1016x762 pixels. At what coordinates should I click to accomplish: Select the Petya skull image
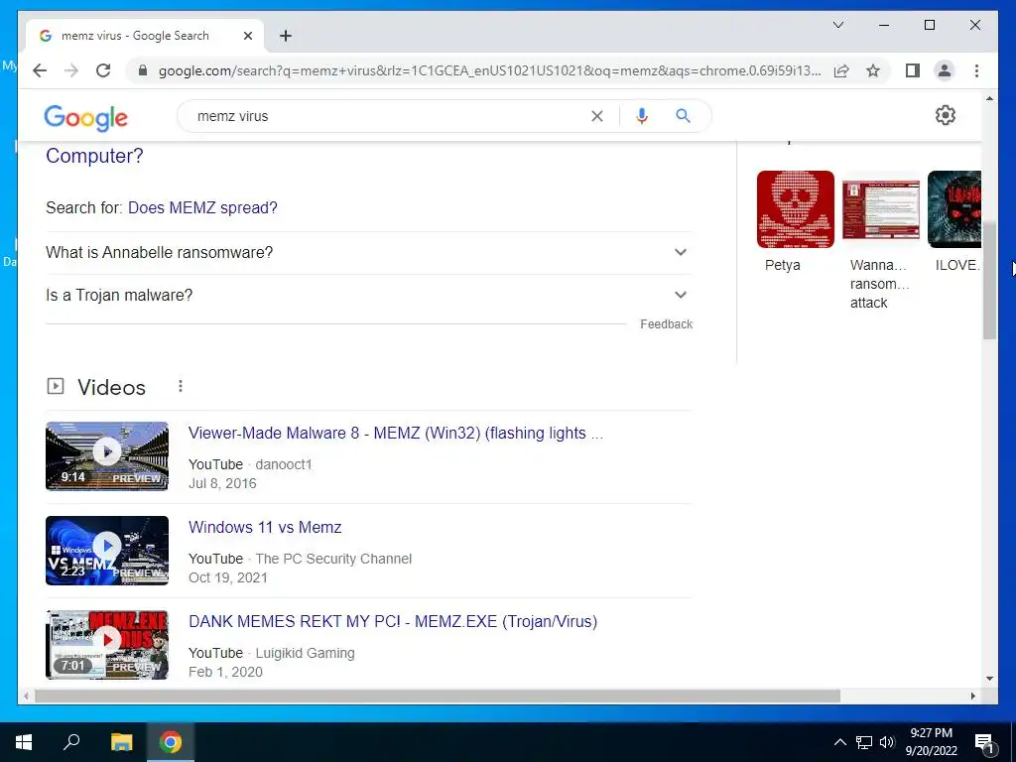tap(795, 209)
